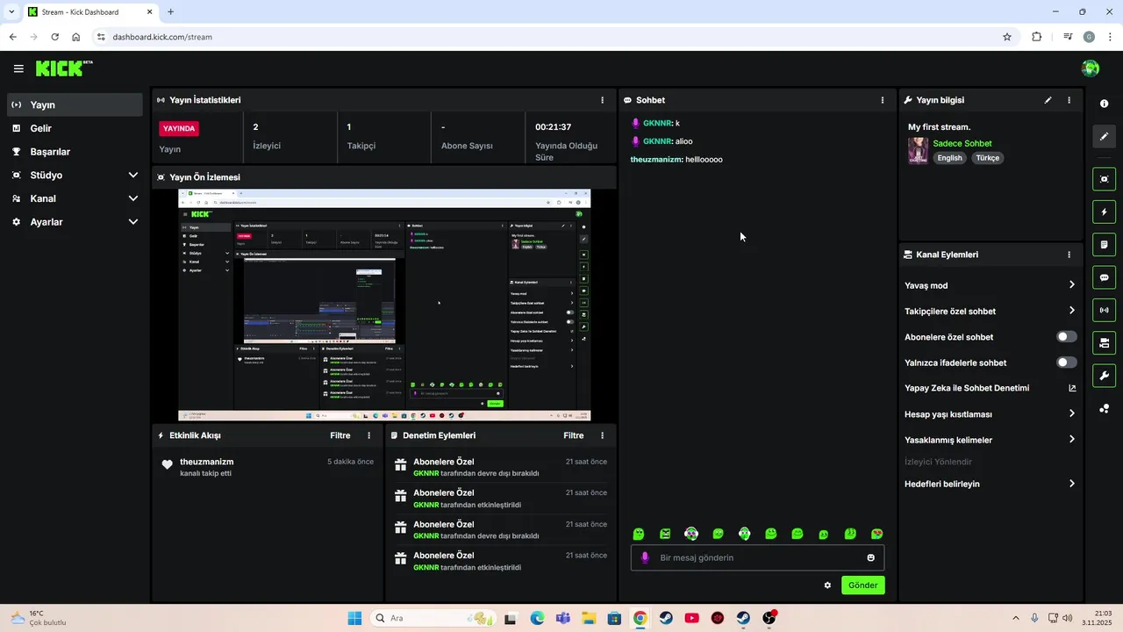
Task: Open the emoji picker in message box
Action: tap(870, 557)
